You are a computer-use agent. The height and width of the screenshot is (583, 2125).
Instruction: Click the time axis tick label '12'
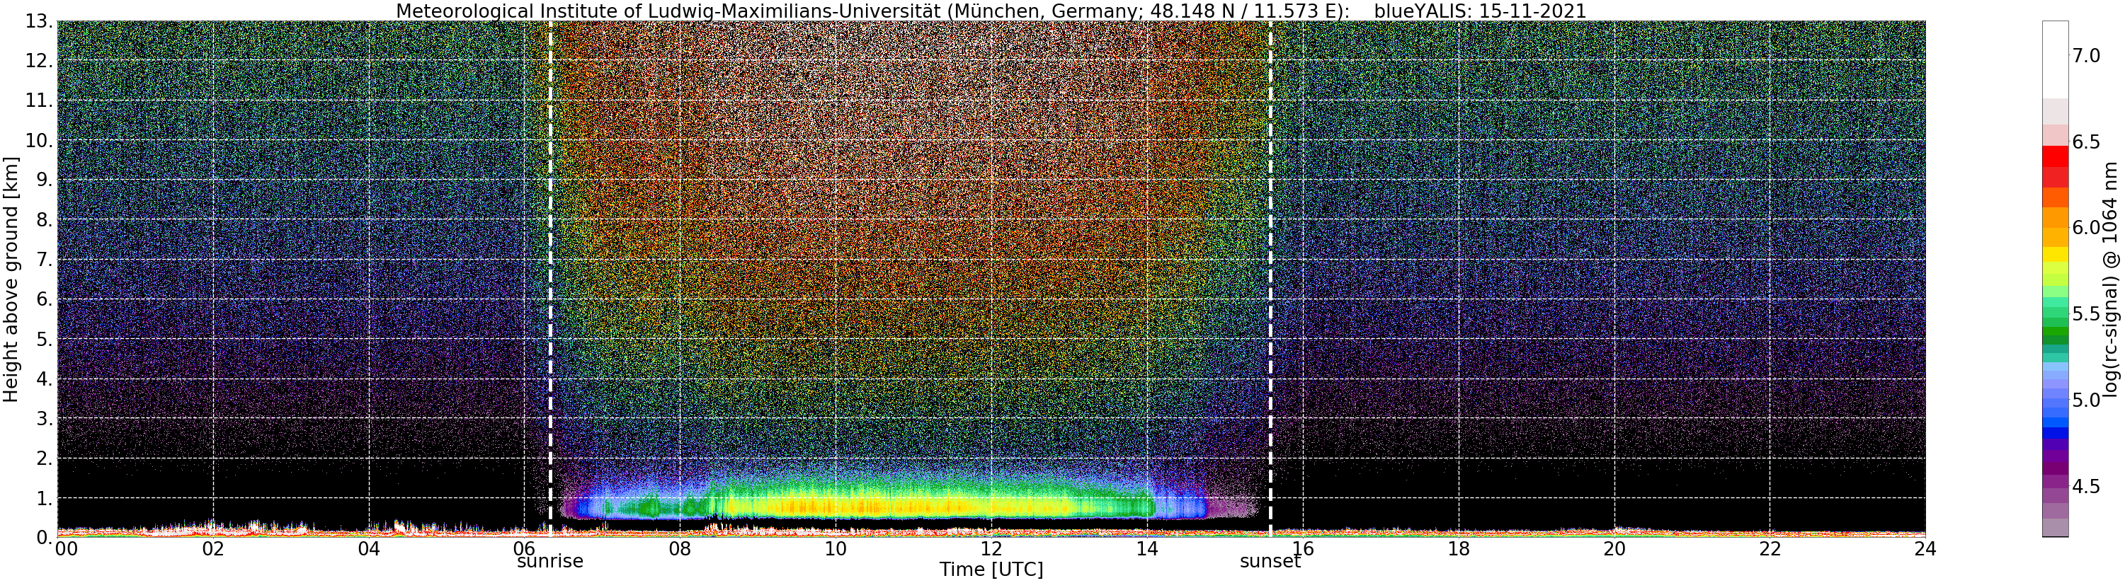pos(991,548)
